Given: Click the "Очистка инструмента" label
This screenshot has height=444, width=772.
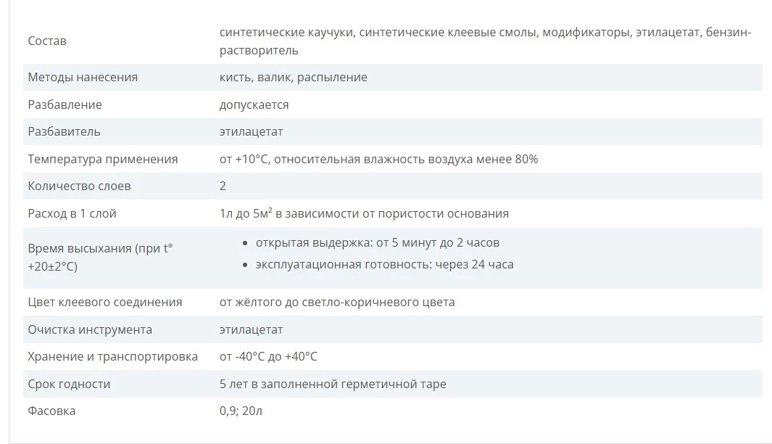Looking at the screenshot, I should coord(90,329).
